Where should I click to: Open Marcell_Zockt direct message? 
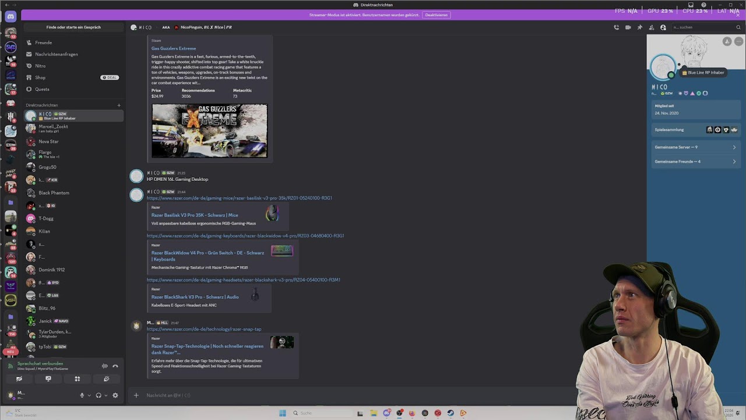click(73, 128)
